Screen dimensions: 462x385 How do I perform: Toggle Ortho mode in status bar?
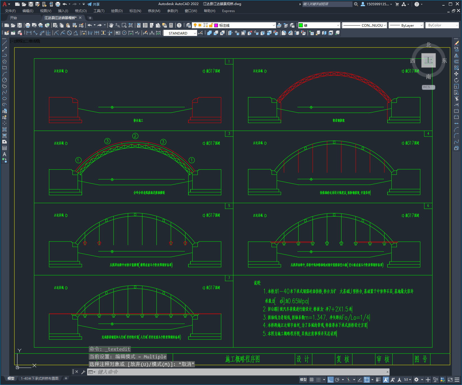331,380
